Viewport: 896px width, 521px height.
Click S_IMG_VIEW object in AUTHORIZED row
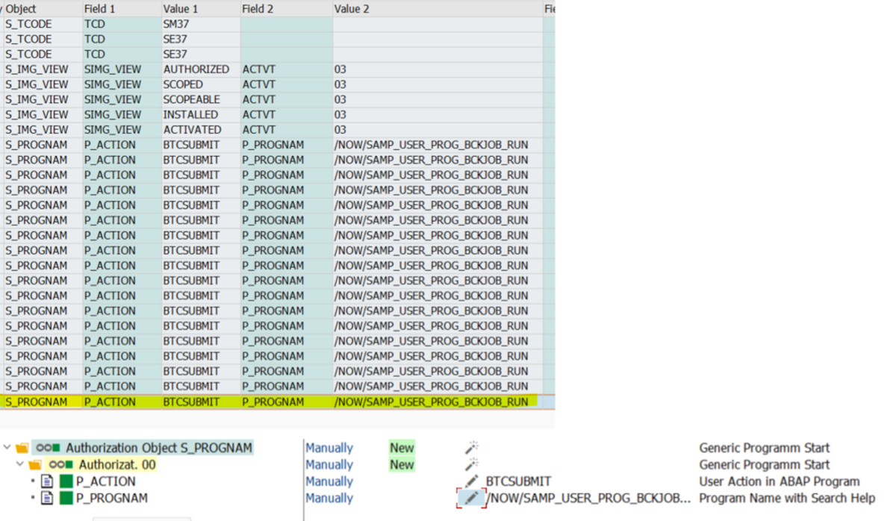pos(43,69)
